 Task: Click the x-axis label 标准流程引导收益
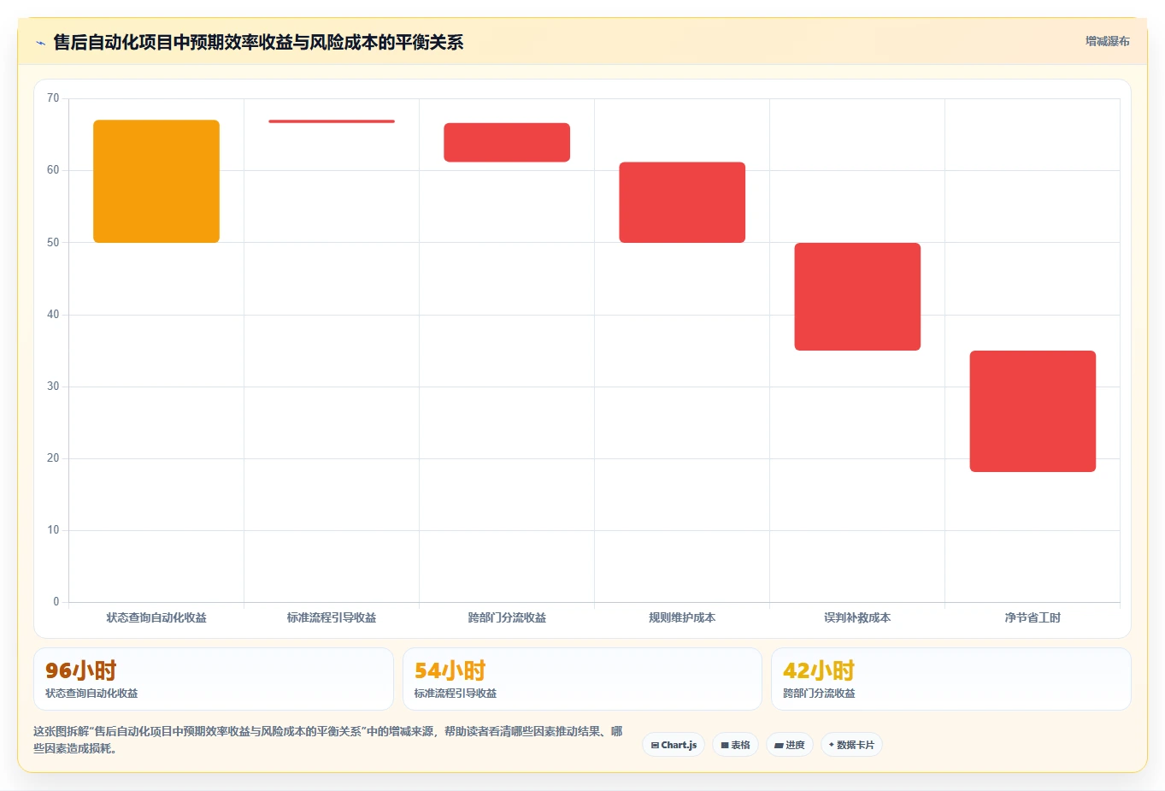pyautogui.click(x=332, y=617)
